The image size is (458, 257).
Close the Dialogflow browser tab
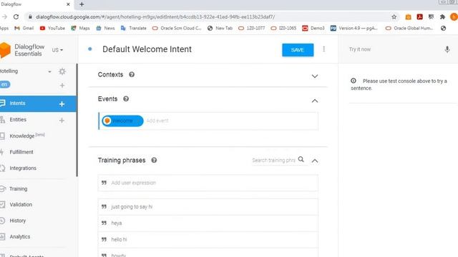(x=68, y=4)
